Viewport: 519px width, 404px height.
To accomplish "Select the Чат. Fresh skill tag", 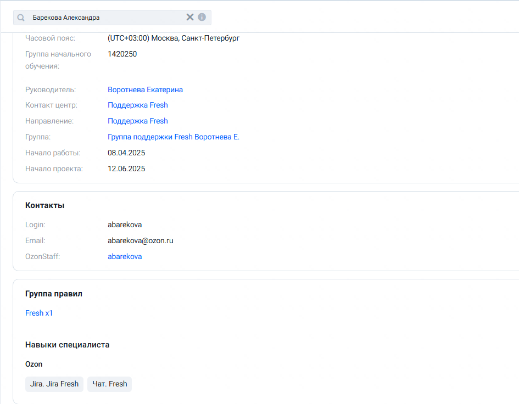I will [x=109, y=384].
